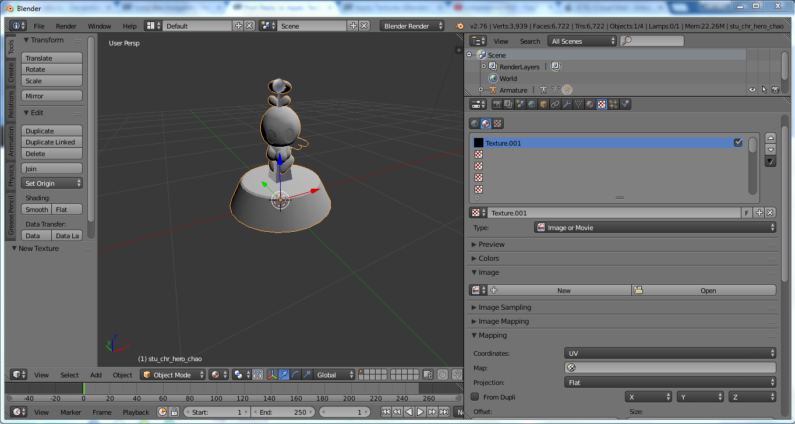This screenshot has width=795, height=424.
Task: Toggle the translate manipulator arrow
Action: point(284,374)
